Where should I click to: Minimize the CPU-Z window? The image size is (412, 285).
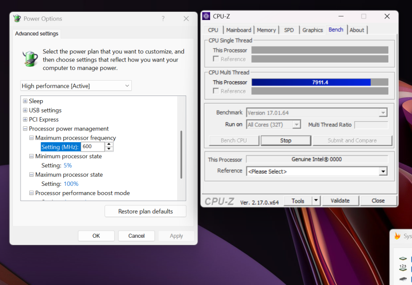pos(341,16)
